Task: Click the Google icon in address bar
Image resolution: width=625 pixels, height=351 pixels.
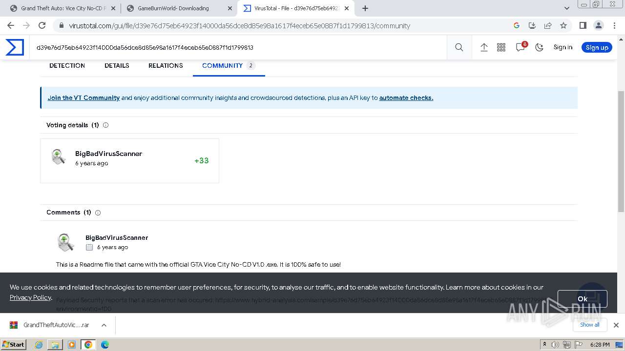Action: click(x=517, y=25)
